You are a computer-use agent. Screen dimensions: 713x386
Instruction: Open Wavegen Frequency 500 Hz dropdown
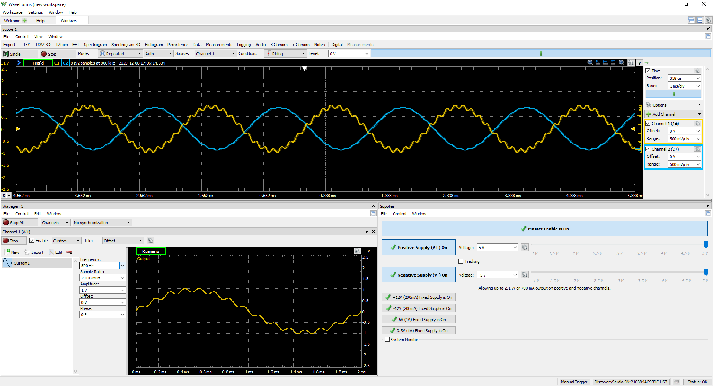point(123,266)
